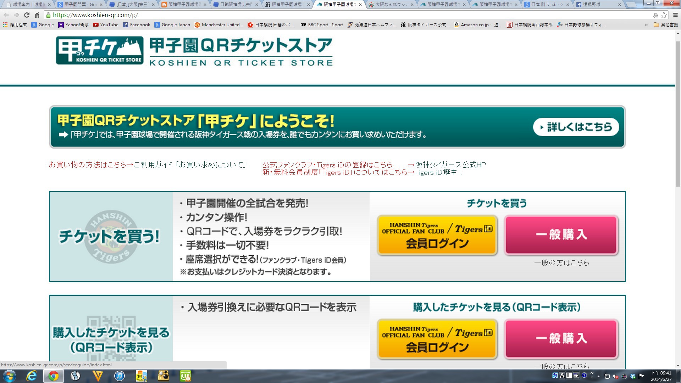Open the ご利用ガイド お買い求めについて link
Screen dimensions: 681x383
tap(190, 165)
